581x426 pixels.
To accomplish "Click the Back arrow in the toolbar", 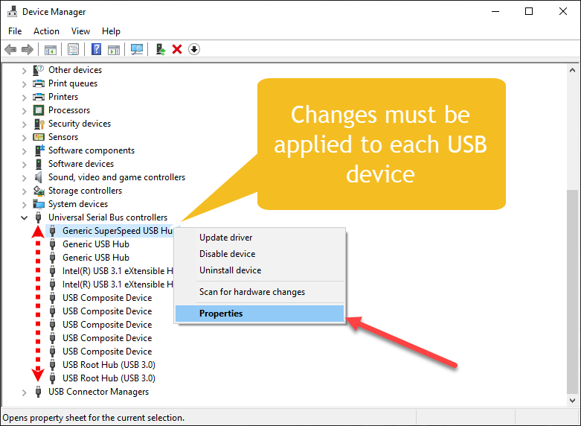I will (x=10, y=49).
